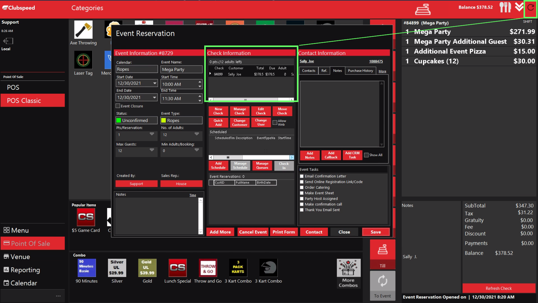Open the Start Date dropdown
The image size is (538, 303).
pyautogui.click(x=154, y=83)
